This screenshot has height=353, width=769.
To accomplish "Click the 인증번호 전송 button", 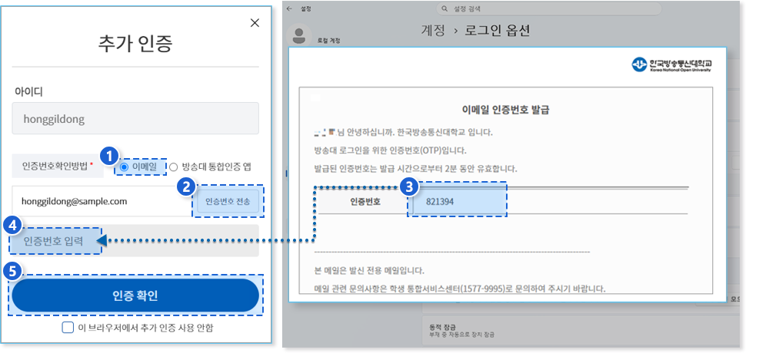I will tap(228, 201).
